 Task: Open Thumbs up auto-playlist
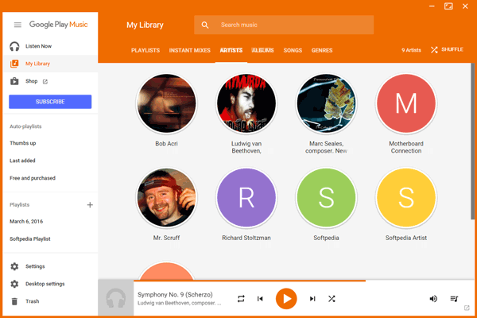[23, 143]
